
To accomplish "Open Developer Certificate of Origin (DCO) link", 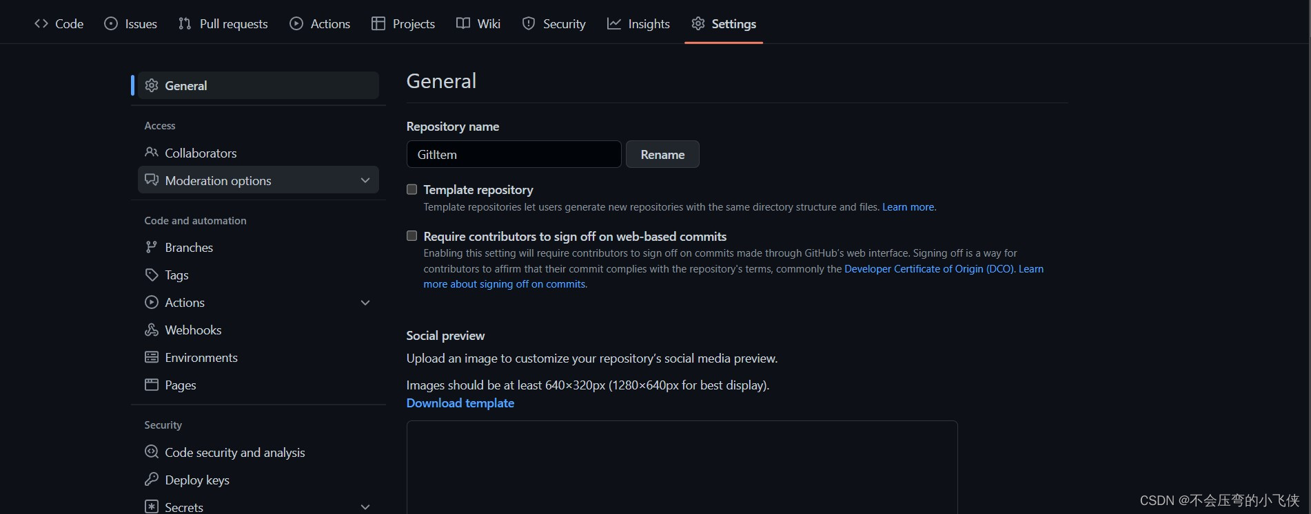I will (929, 269).
